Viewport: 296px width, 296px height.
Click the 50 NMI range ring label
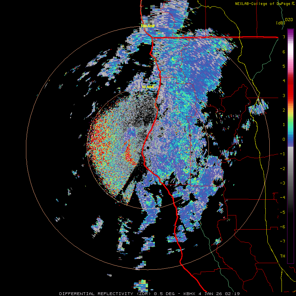click(x=148, y=87)
